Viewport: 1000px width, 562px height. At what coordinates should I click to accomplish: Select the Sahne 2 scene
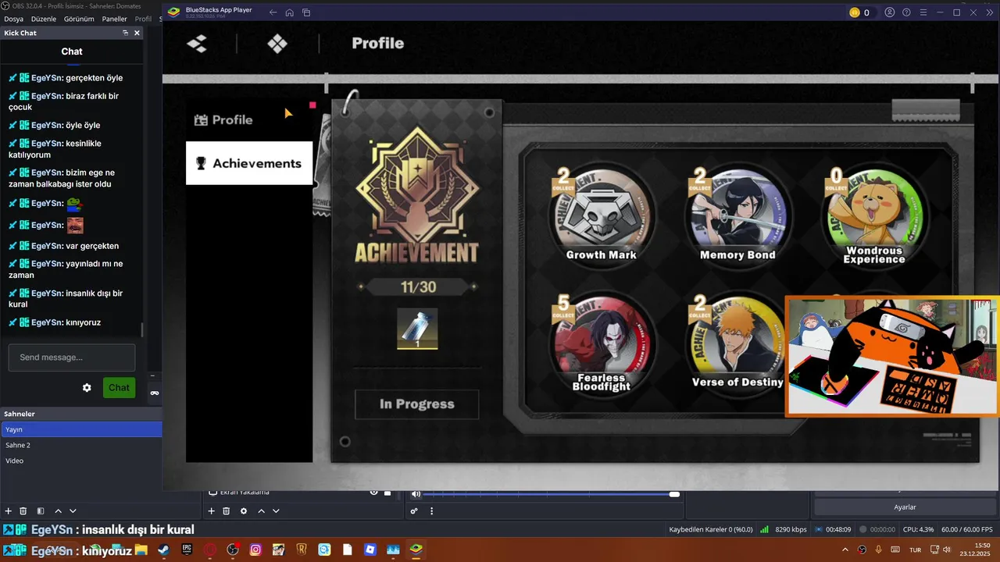[x=81, y=445]
